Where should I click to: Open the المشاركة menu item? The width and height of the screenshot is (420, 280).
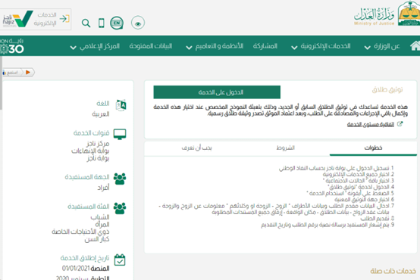pyautogui.click(x=265, y=46)
